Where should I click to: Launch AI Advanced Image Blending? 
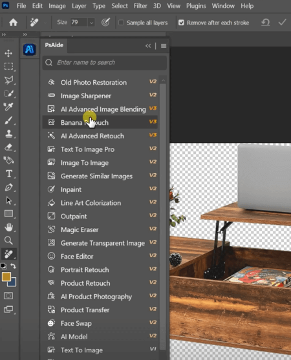tap(100, 109)
